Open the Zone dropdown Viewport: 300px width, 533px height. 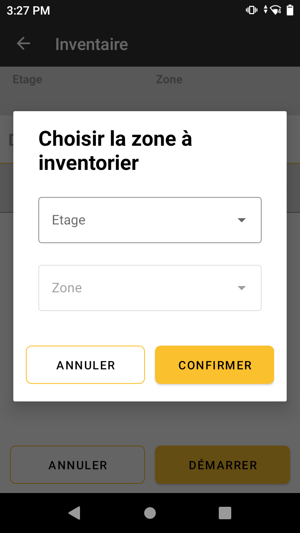click(x=150, y=288)
